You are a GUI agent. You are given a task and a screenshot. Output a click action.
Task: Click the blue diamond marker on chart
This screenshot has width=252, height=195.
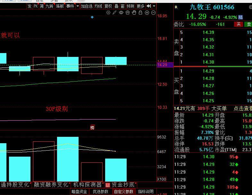tap(92, 17)
